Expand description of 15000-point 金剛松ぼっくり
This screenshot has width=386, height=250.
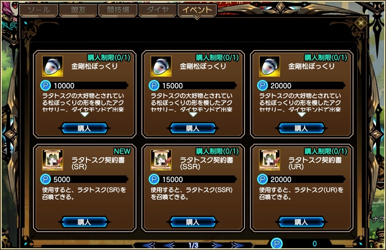click(193, 115)
